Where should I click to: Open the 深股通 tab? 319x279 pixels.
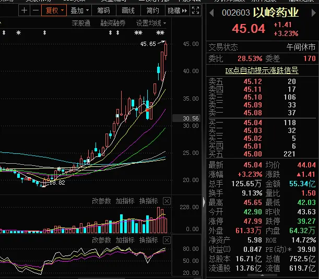(x=81, y=23)
